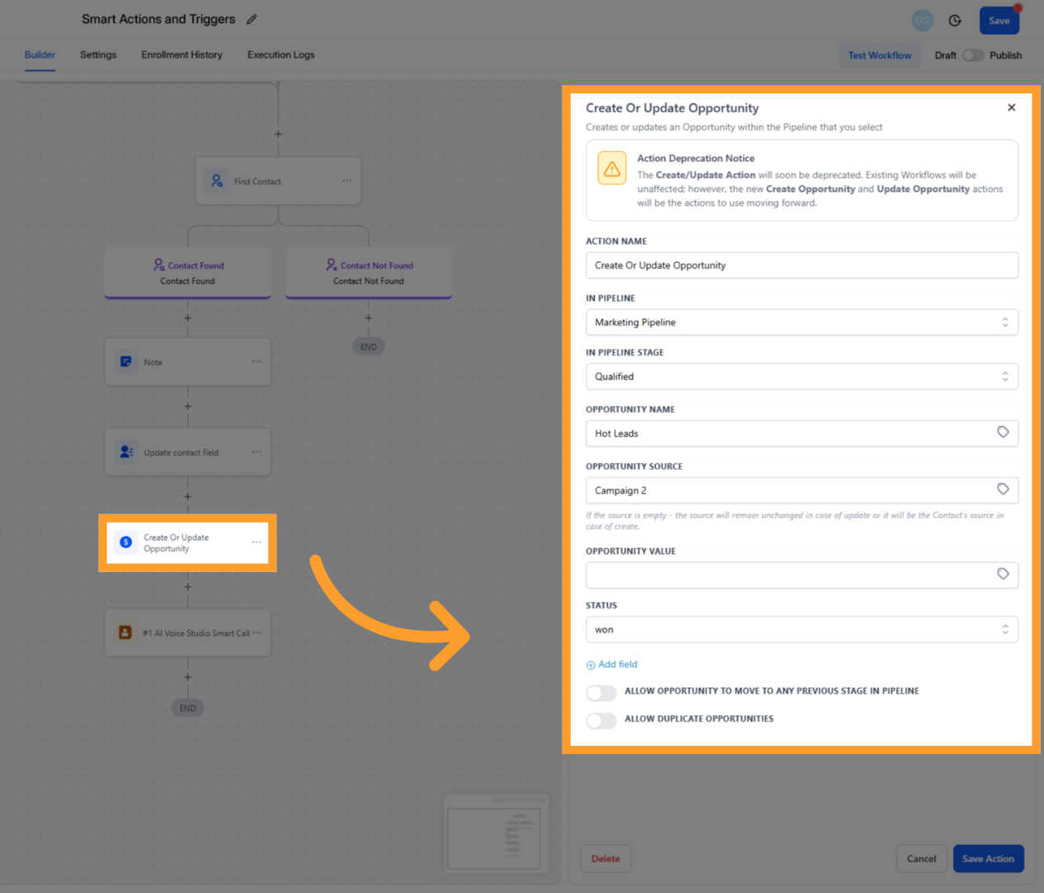Click the Action Name input field
1044x893 pixels.
point(802,265)
